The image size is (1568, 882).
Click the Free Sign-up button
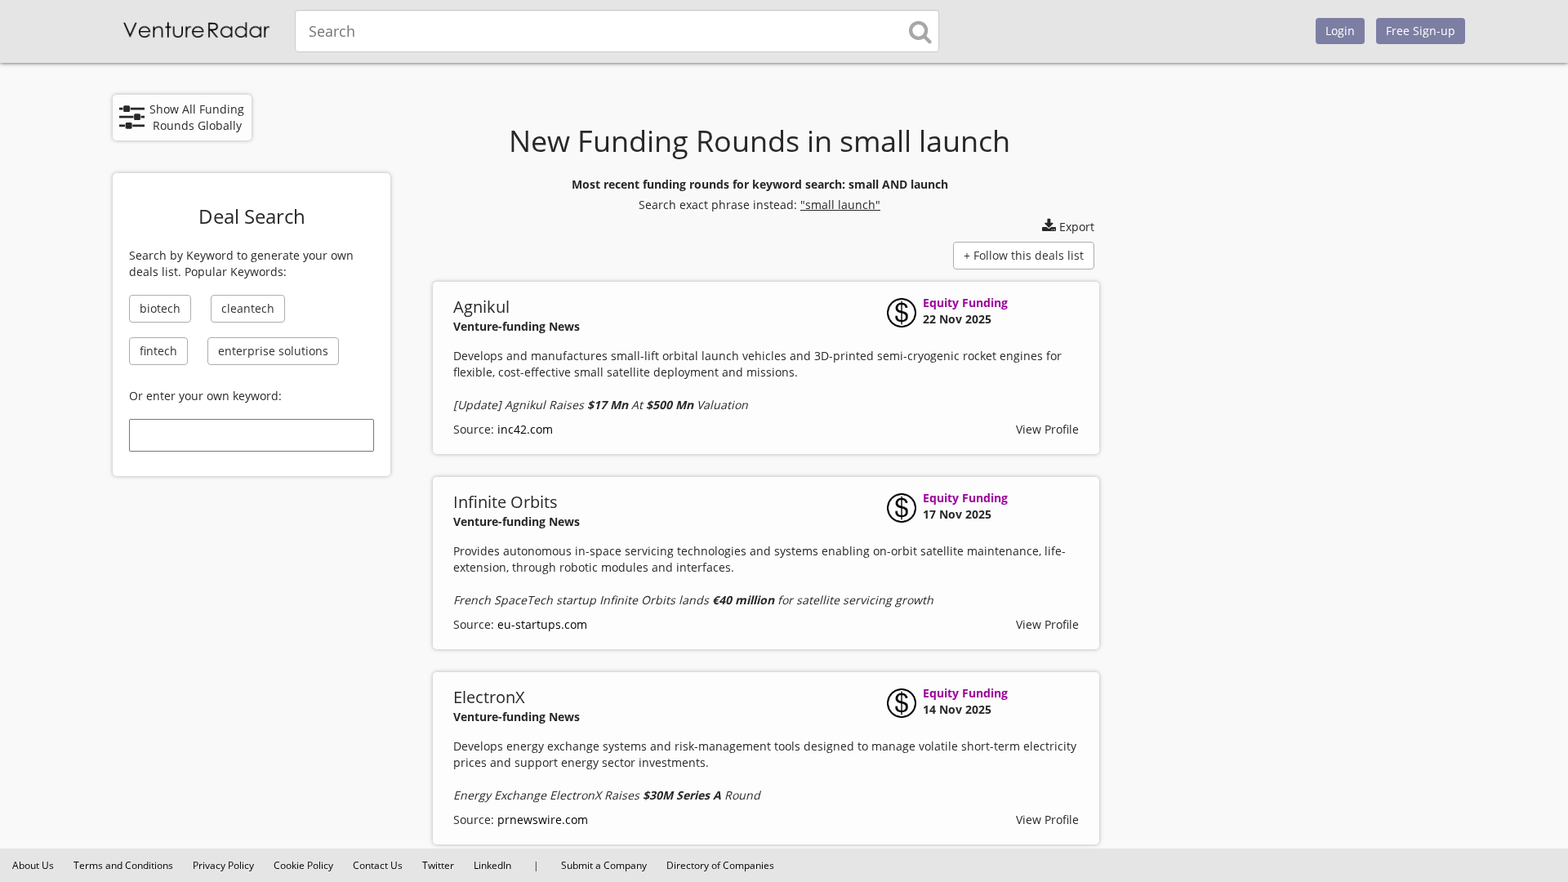(1419, 31)
